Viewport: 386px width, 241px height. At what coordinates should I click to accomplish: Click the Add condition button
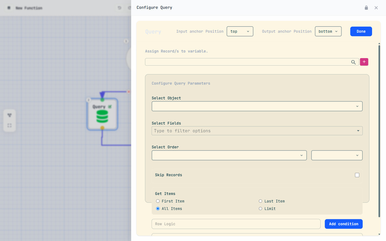344,224
